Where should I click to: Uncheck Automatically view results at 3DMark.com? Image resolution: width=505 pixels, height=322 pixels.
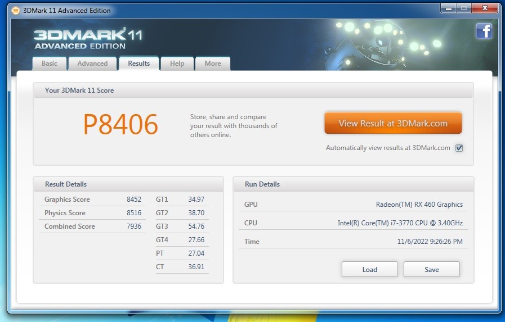pyautogui.click(x=459, y=148)
